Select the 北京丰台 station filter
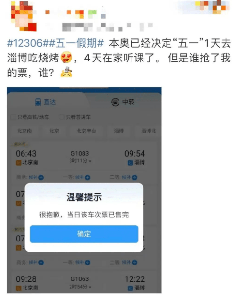The image size is (238, 301). coord(86,131)
